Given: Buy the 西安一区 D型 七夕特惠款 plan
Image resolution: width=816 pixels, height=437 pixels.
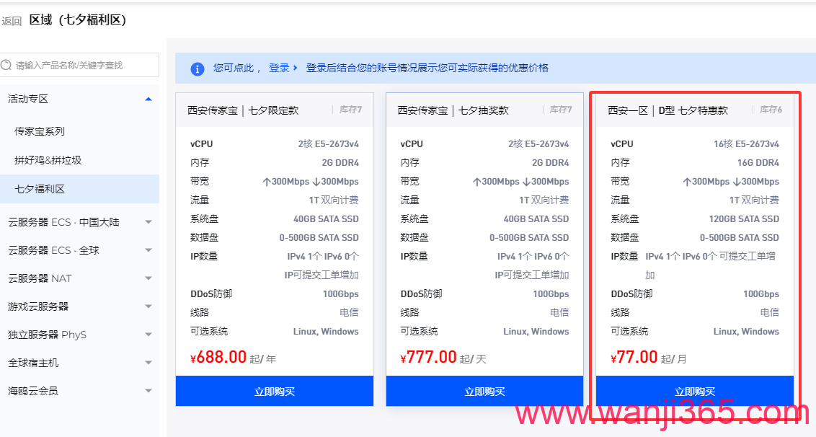Looking at the screenshot, I should [x=694, y=392].
